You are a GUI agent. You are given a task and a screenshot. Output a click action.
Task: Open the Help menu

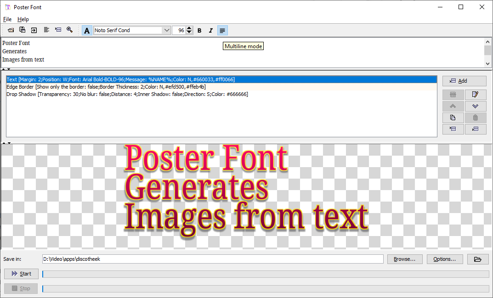23,19
